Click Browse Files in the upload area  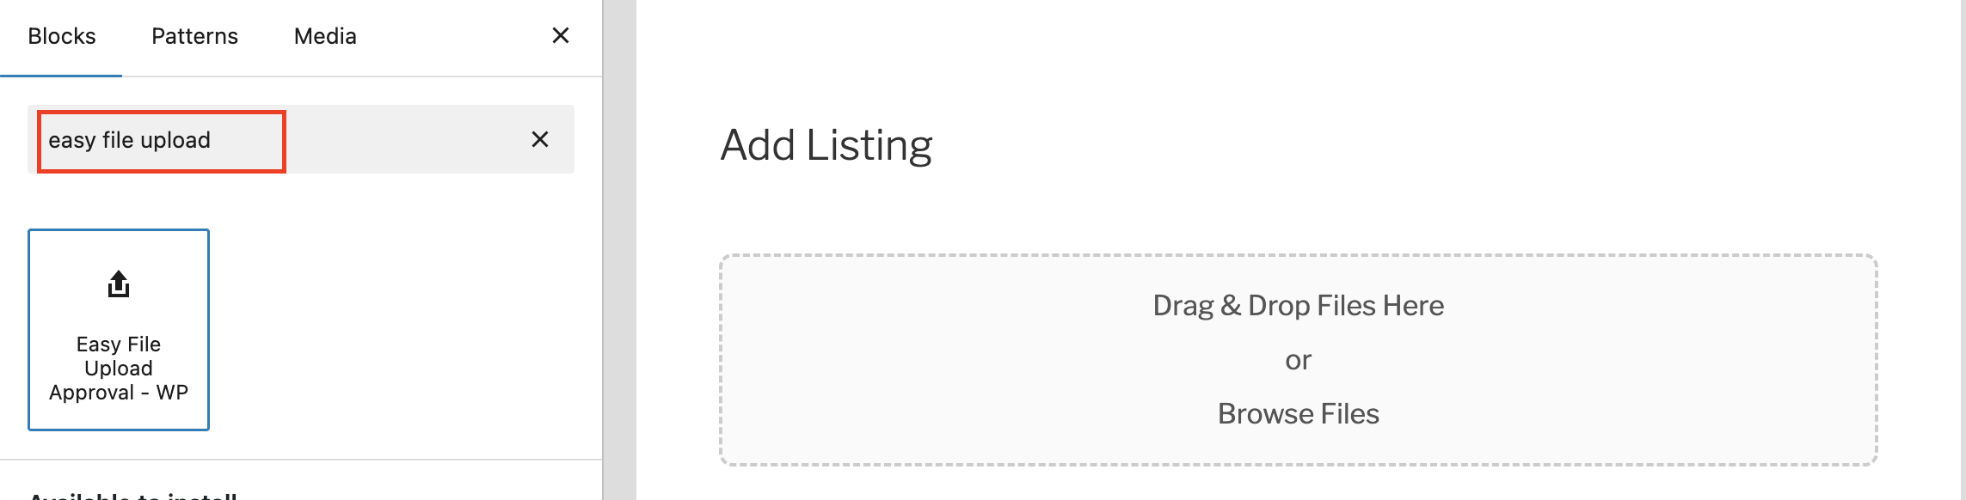(1298, 414)
